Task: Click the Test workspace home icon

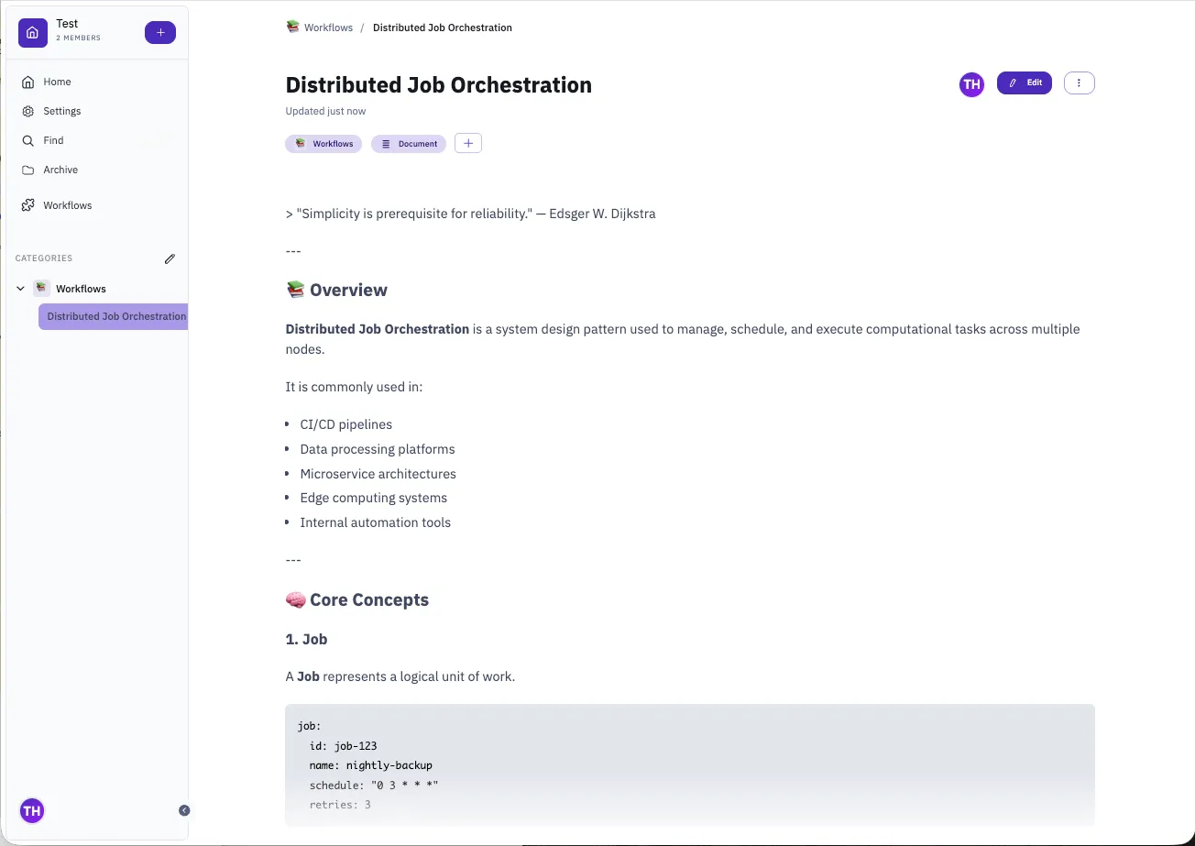Action: click(x=32, y=32)
